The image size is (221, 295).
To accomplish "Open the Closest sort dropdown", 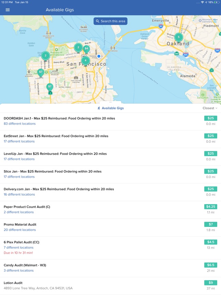I will (210, 108).
